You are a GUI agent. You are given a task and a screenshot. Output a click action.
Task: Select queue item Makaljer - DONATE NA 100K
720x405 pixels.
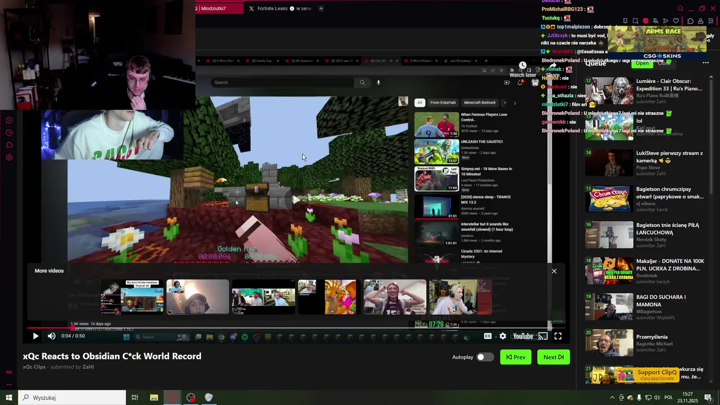(645, 271)
